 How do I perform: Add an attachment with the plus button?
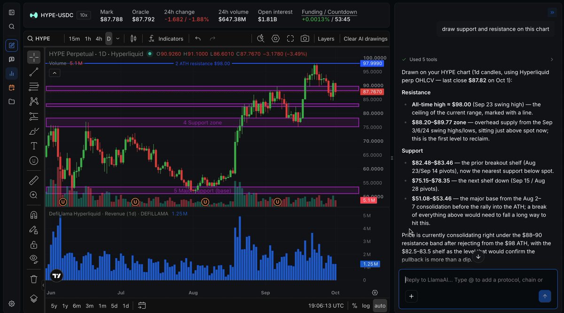[x=411, y=296]
